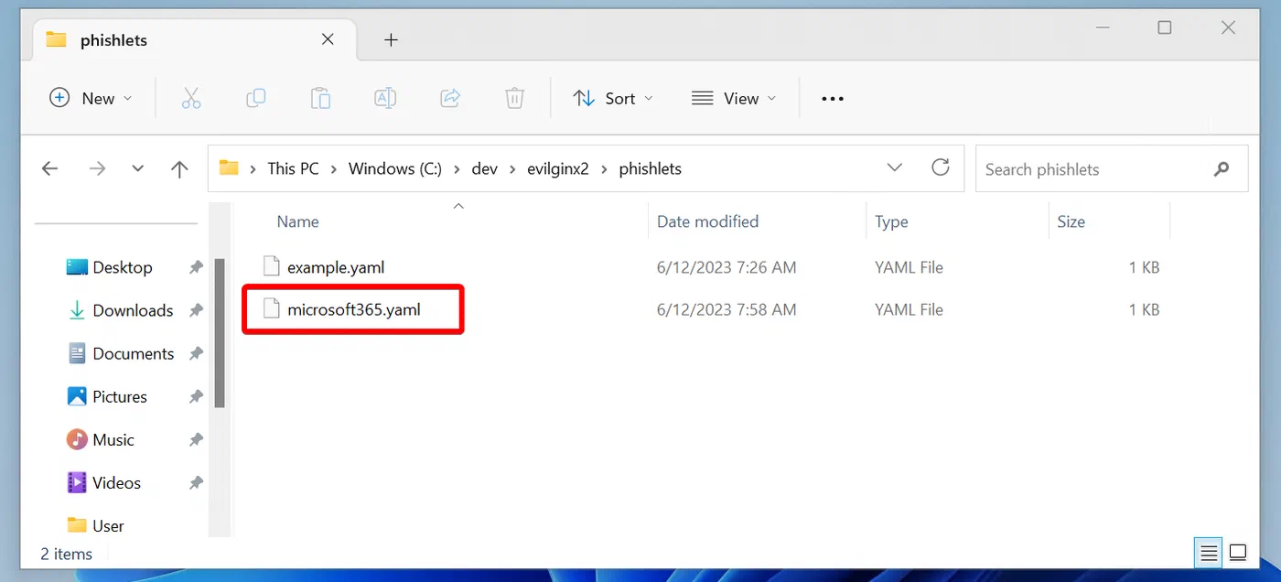Unpin Desktop using its pin icon
The width and height of the screenshot is (1281, 582).
(x=196, y=267)
